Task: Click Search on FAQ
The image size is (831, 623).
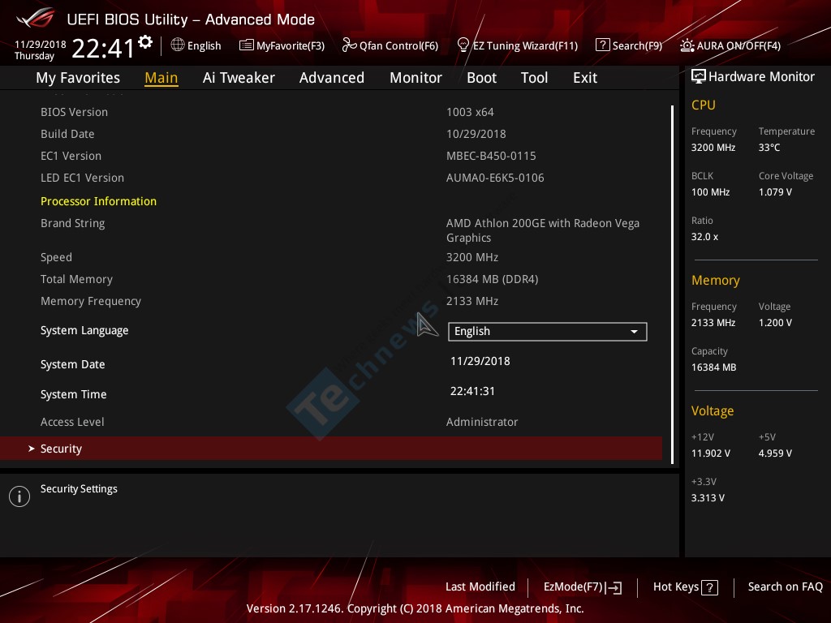Action: click(785, 586)
